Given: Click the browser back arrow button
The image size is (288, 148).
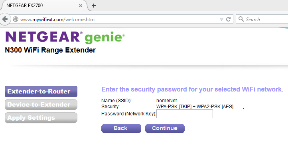Looking at the screenshot, I should [5, 19].
